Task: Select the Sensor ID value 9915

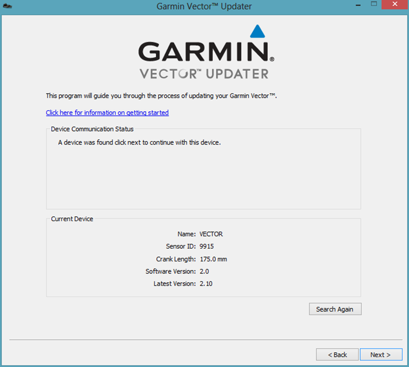Action: click(x=207, y=246)
